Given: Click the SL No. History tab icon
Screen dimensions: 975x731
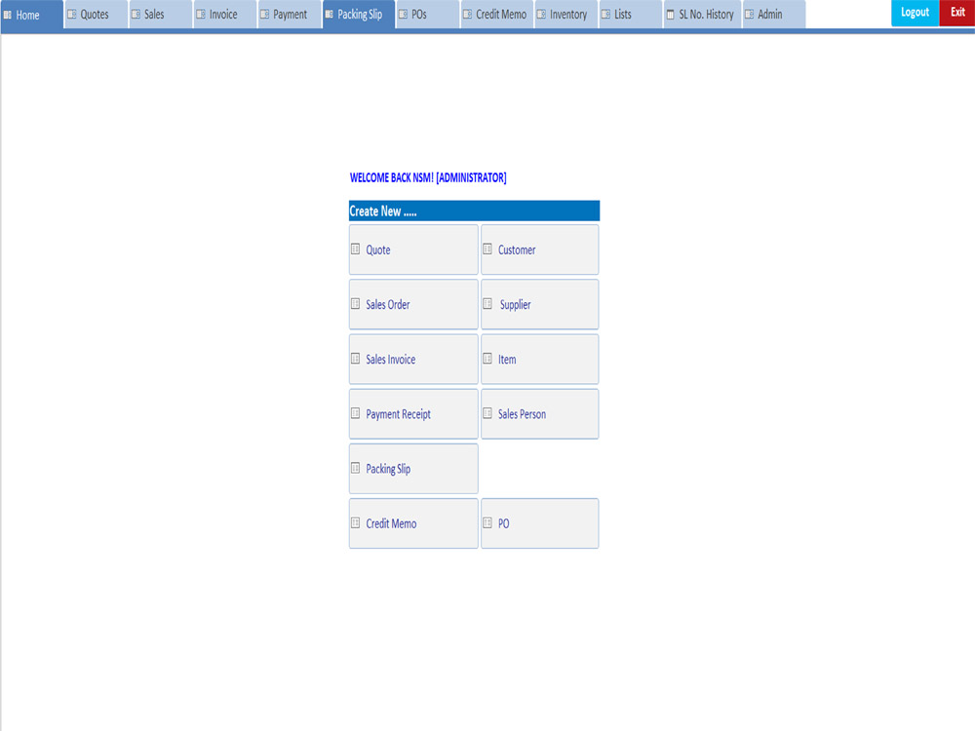Looking at the screenshot, I should coord(671,15).
